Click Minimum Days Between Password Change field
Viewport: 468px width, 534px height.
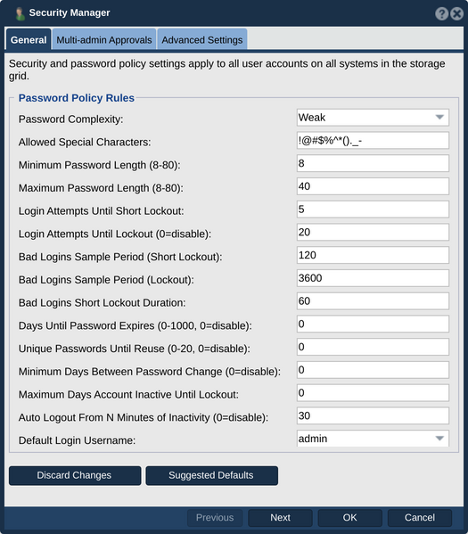[373, 370]
